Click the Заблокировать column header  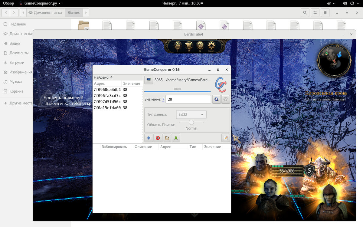coord(116,147)
